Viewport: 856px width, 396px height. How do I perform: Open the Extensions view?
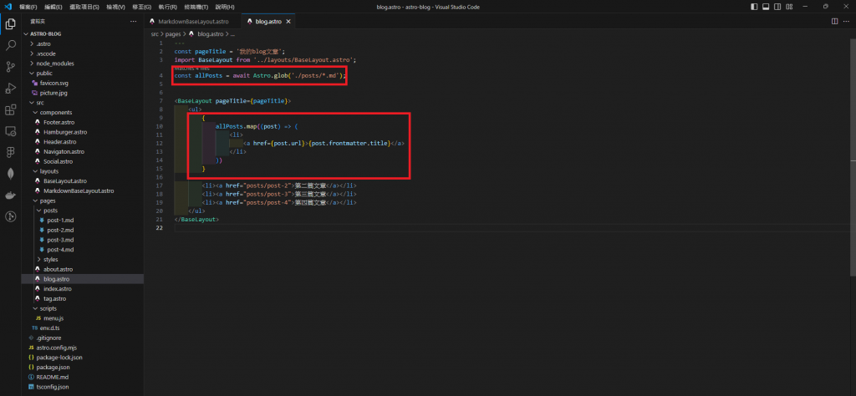(10, 109)
